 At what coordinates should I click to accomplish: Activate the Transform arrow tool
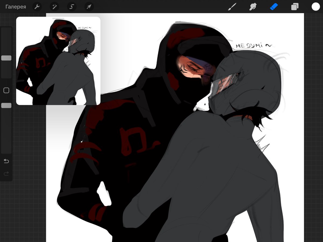[89, 7]
